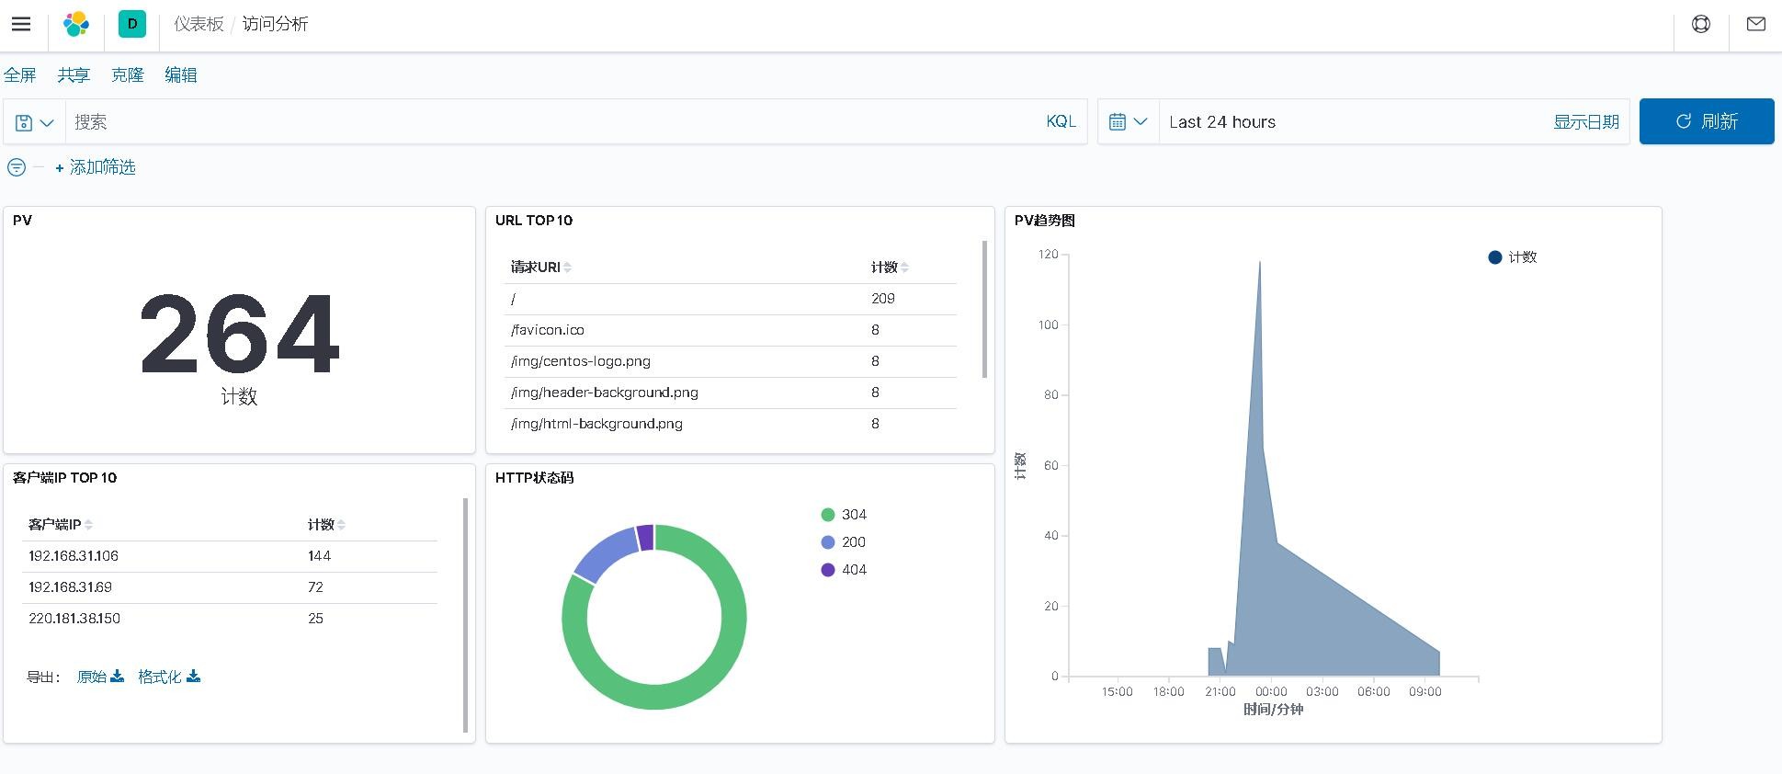Toggle the 304 status legend item

point(844,515)
